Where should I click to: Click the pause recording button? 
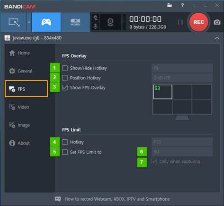(180, 22)
